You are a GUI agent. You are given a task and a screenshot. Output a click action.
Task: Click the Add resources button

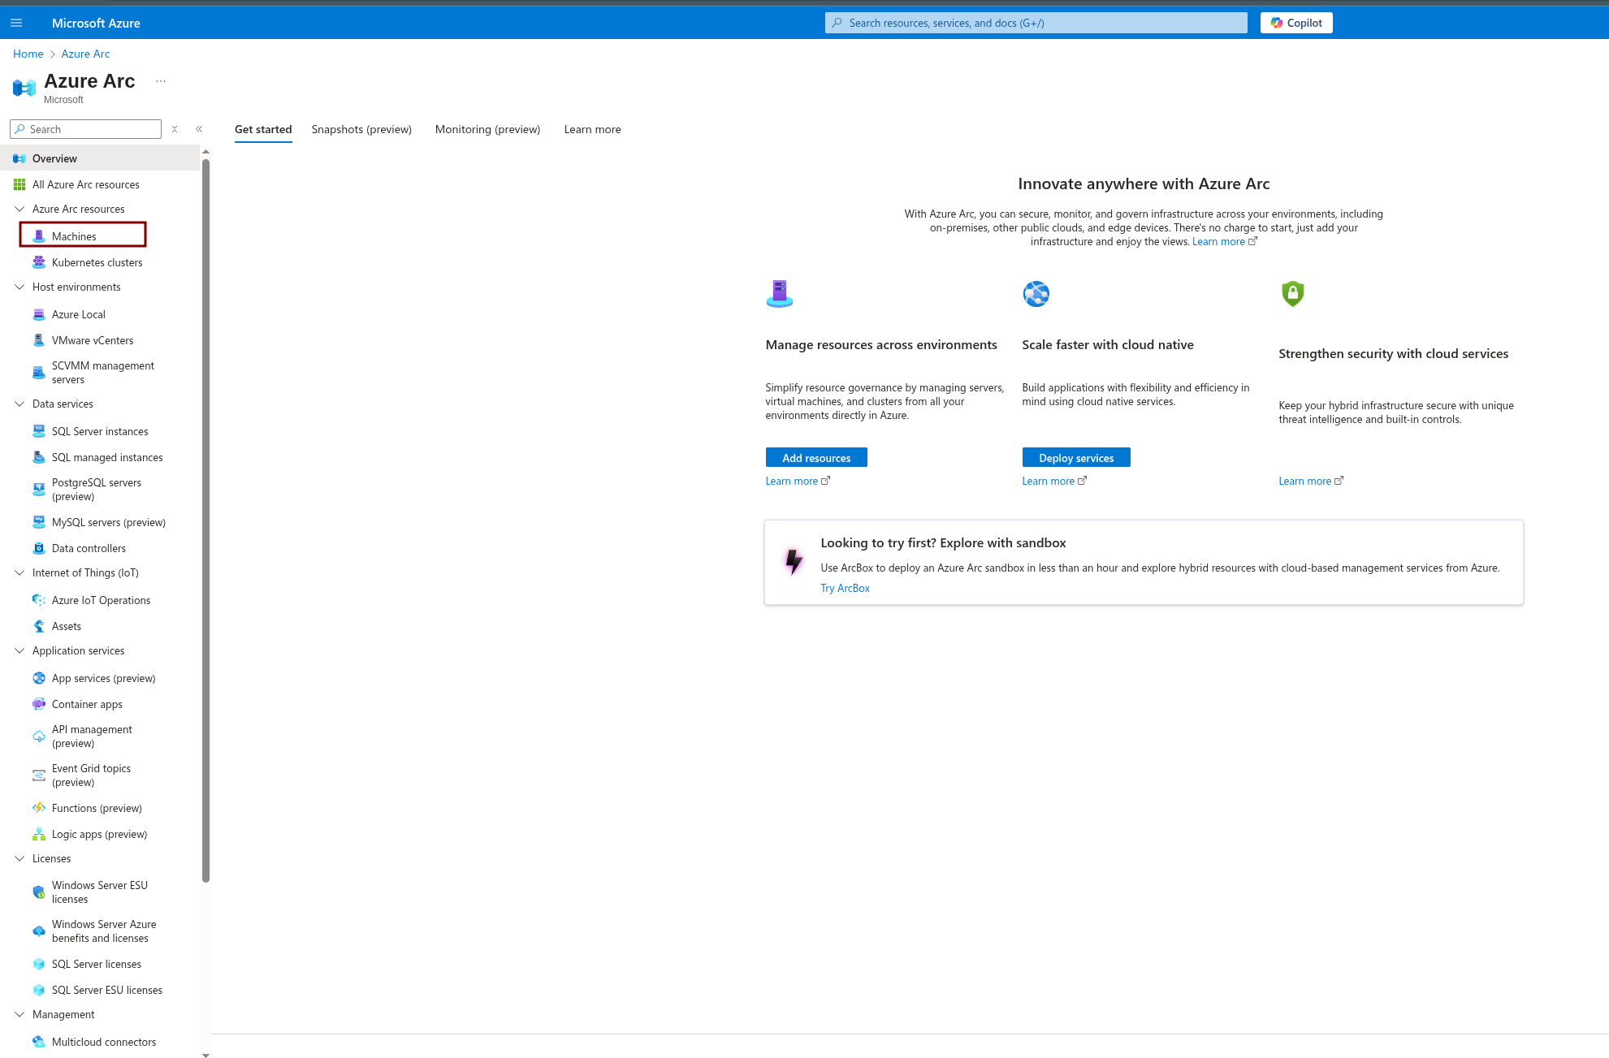(816, 458)
